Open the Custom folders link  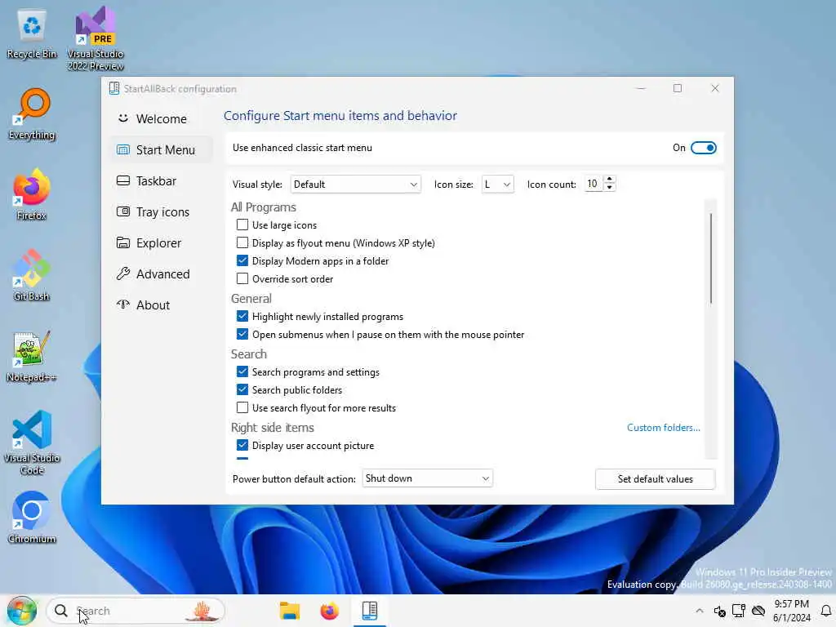pyautogui.click(x=663, y=428)
